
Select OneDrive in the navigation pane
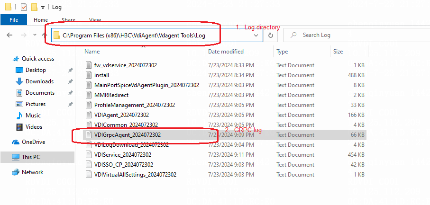coord(34,142)
